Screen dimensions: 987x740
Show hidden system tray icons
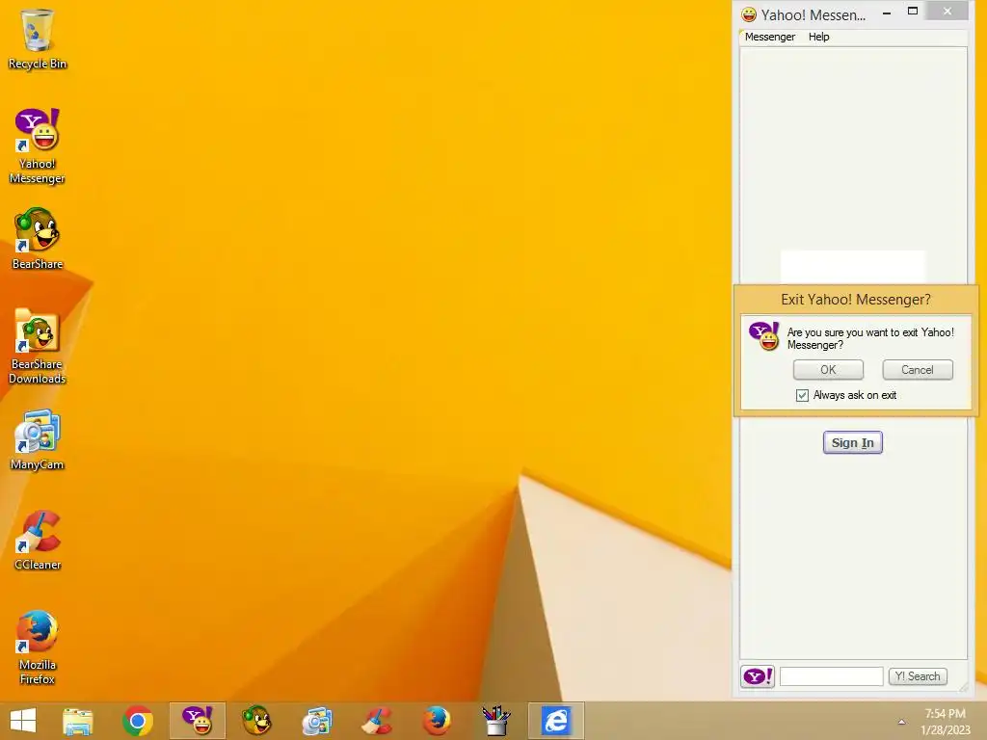pos(901,722)
